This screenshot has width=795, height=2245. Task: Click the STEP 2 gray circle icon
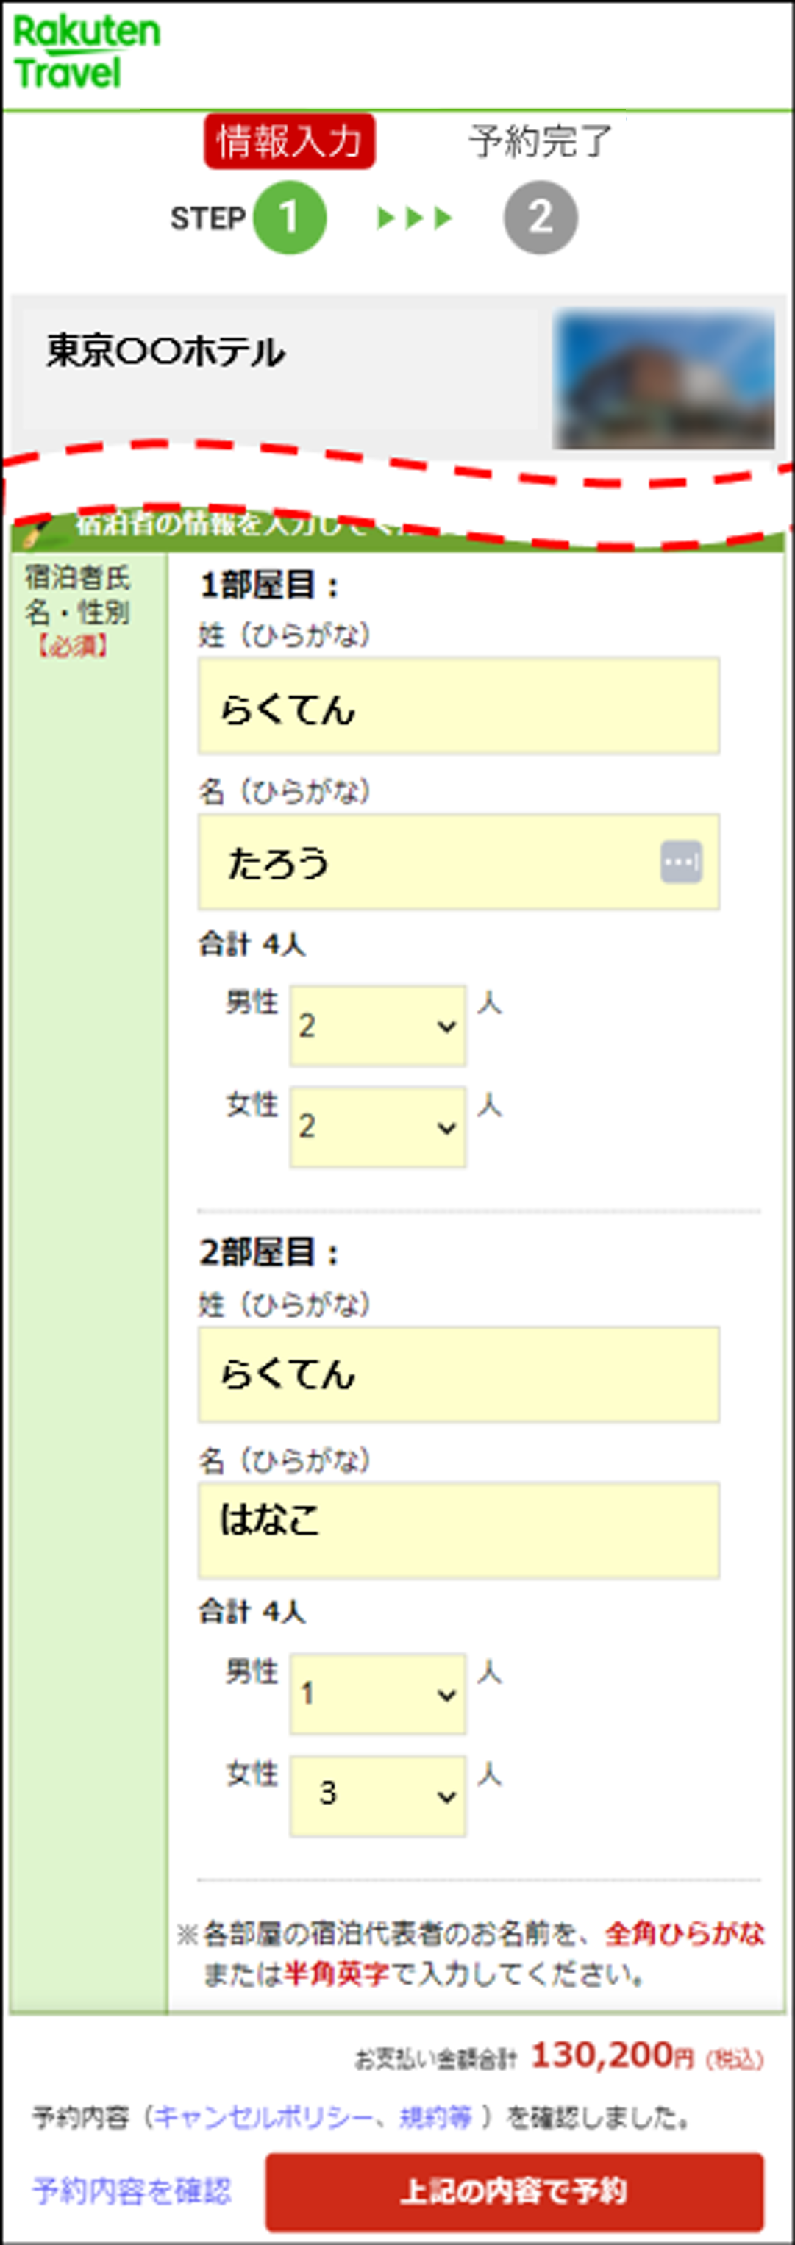click(x=541, y=217)
